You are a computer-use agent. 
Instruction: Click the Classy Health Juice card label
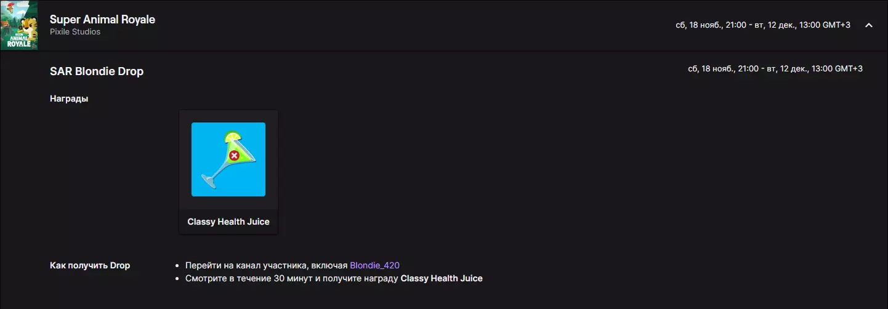(x=228, y=222)
